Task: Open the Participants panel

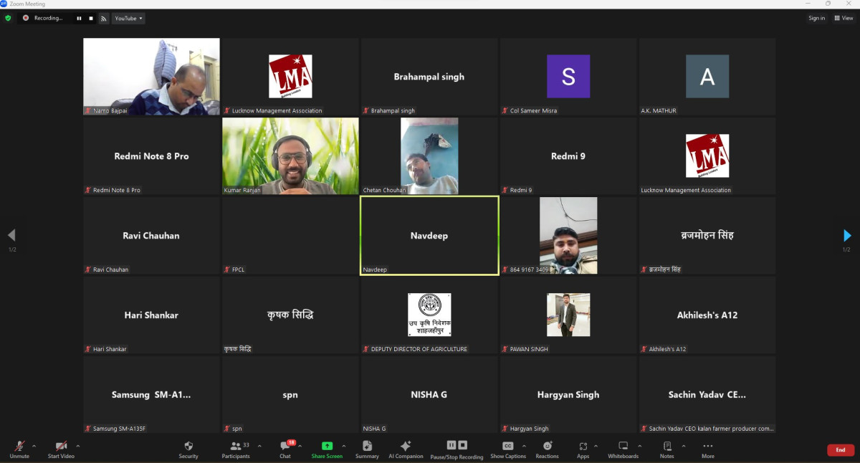Action: 236,449
